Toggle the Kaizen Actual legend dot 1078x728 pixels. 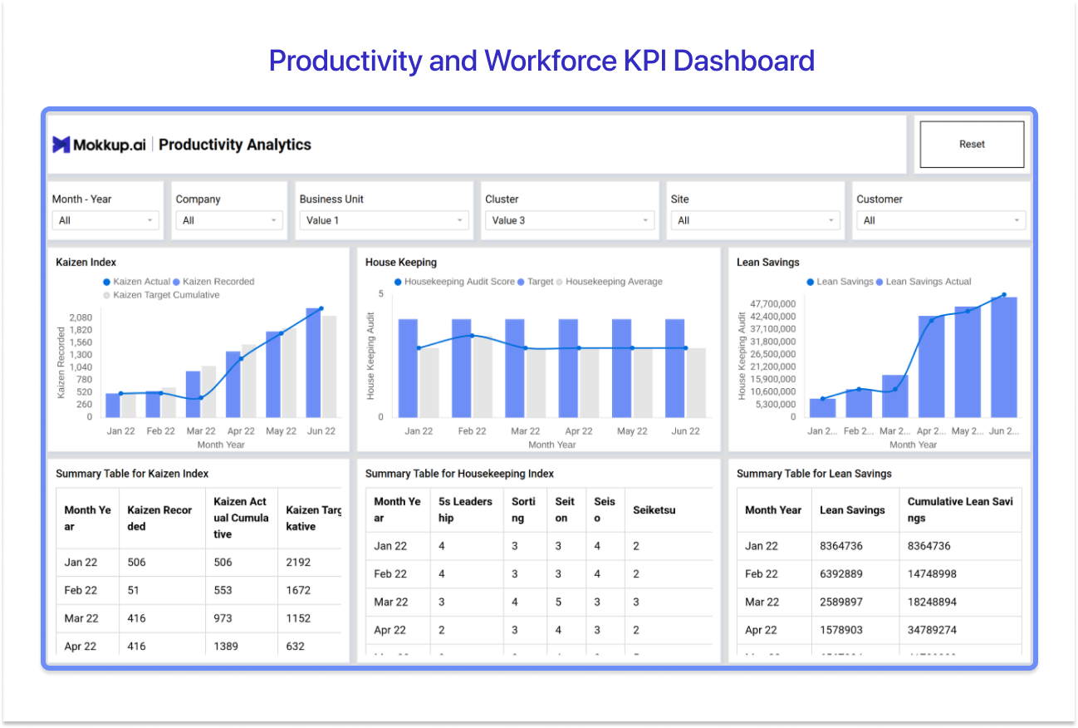pos(107,282)
